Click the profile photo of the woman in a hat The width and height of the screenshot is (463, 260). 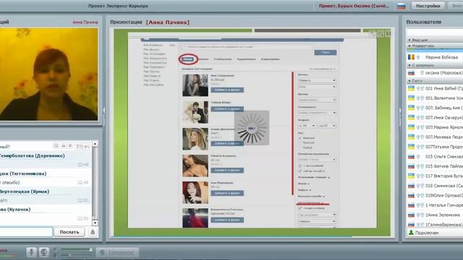[195, 139]
